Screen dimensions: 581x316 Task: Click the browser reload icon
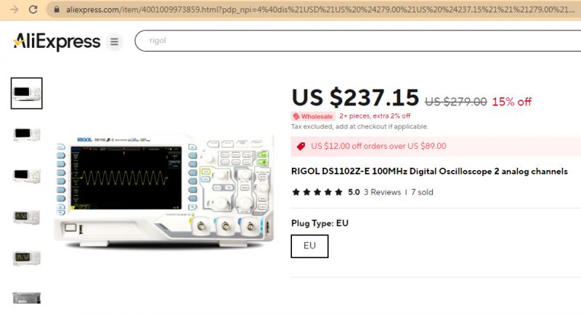pos(33,9)
